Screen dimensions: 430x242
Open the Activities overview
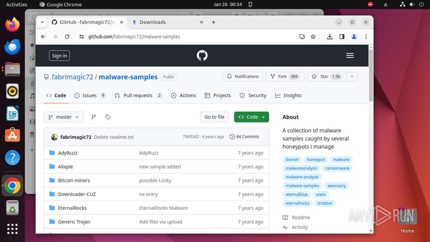16,4
